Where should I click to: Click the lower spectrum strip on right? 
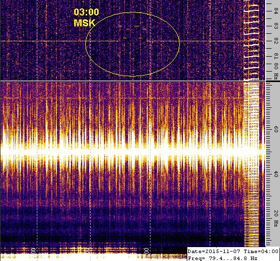[252, 164]
